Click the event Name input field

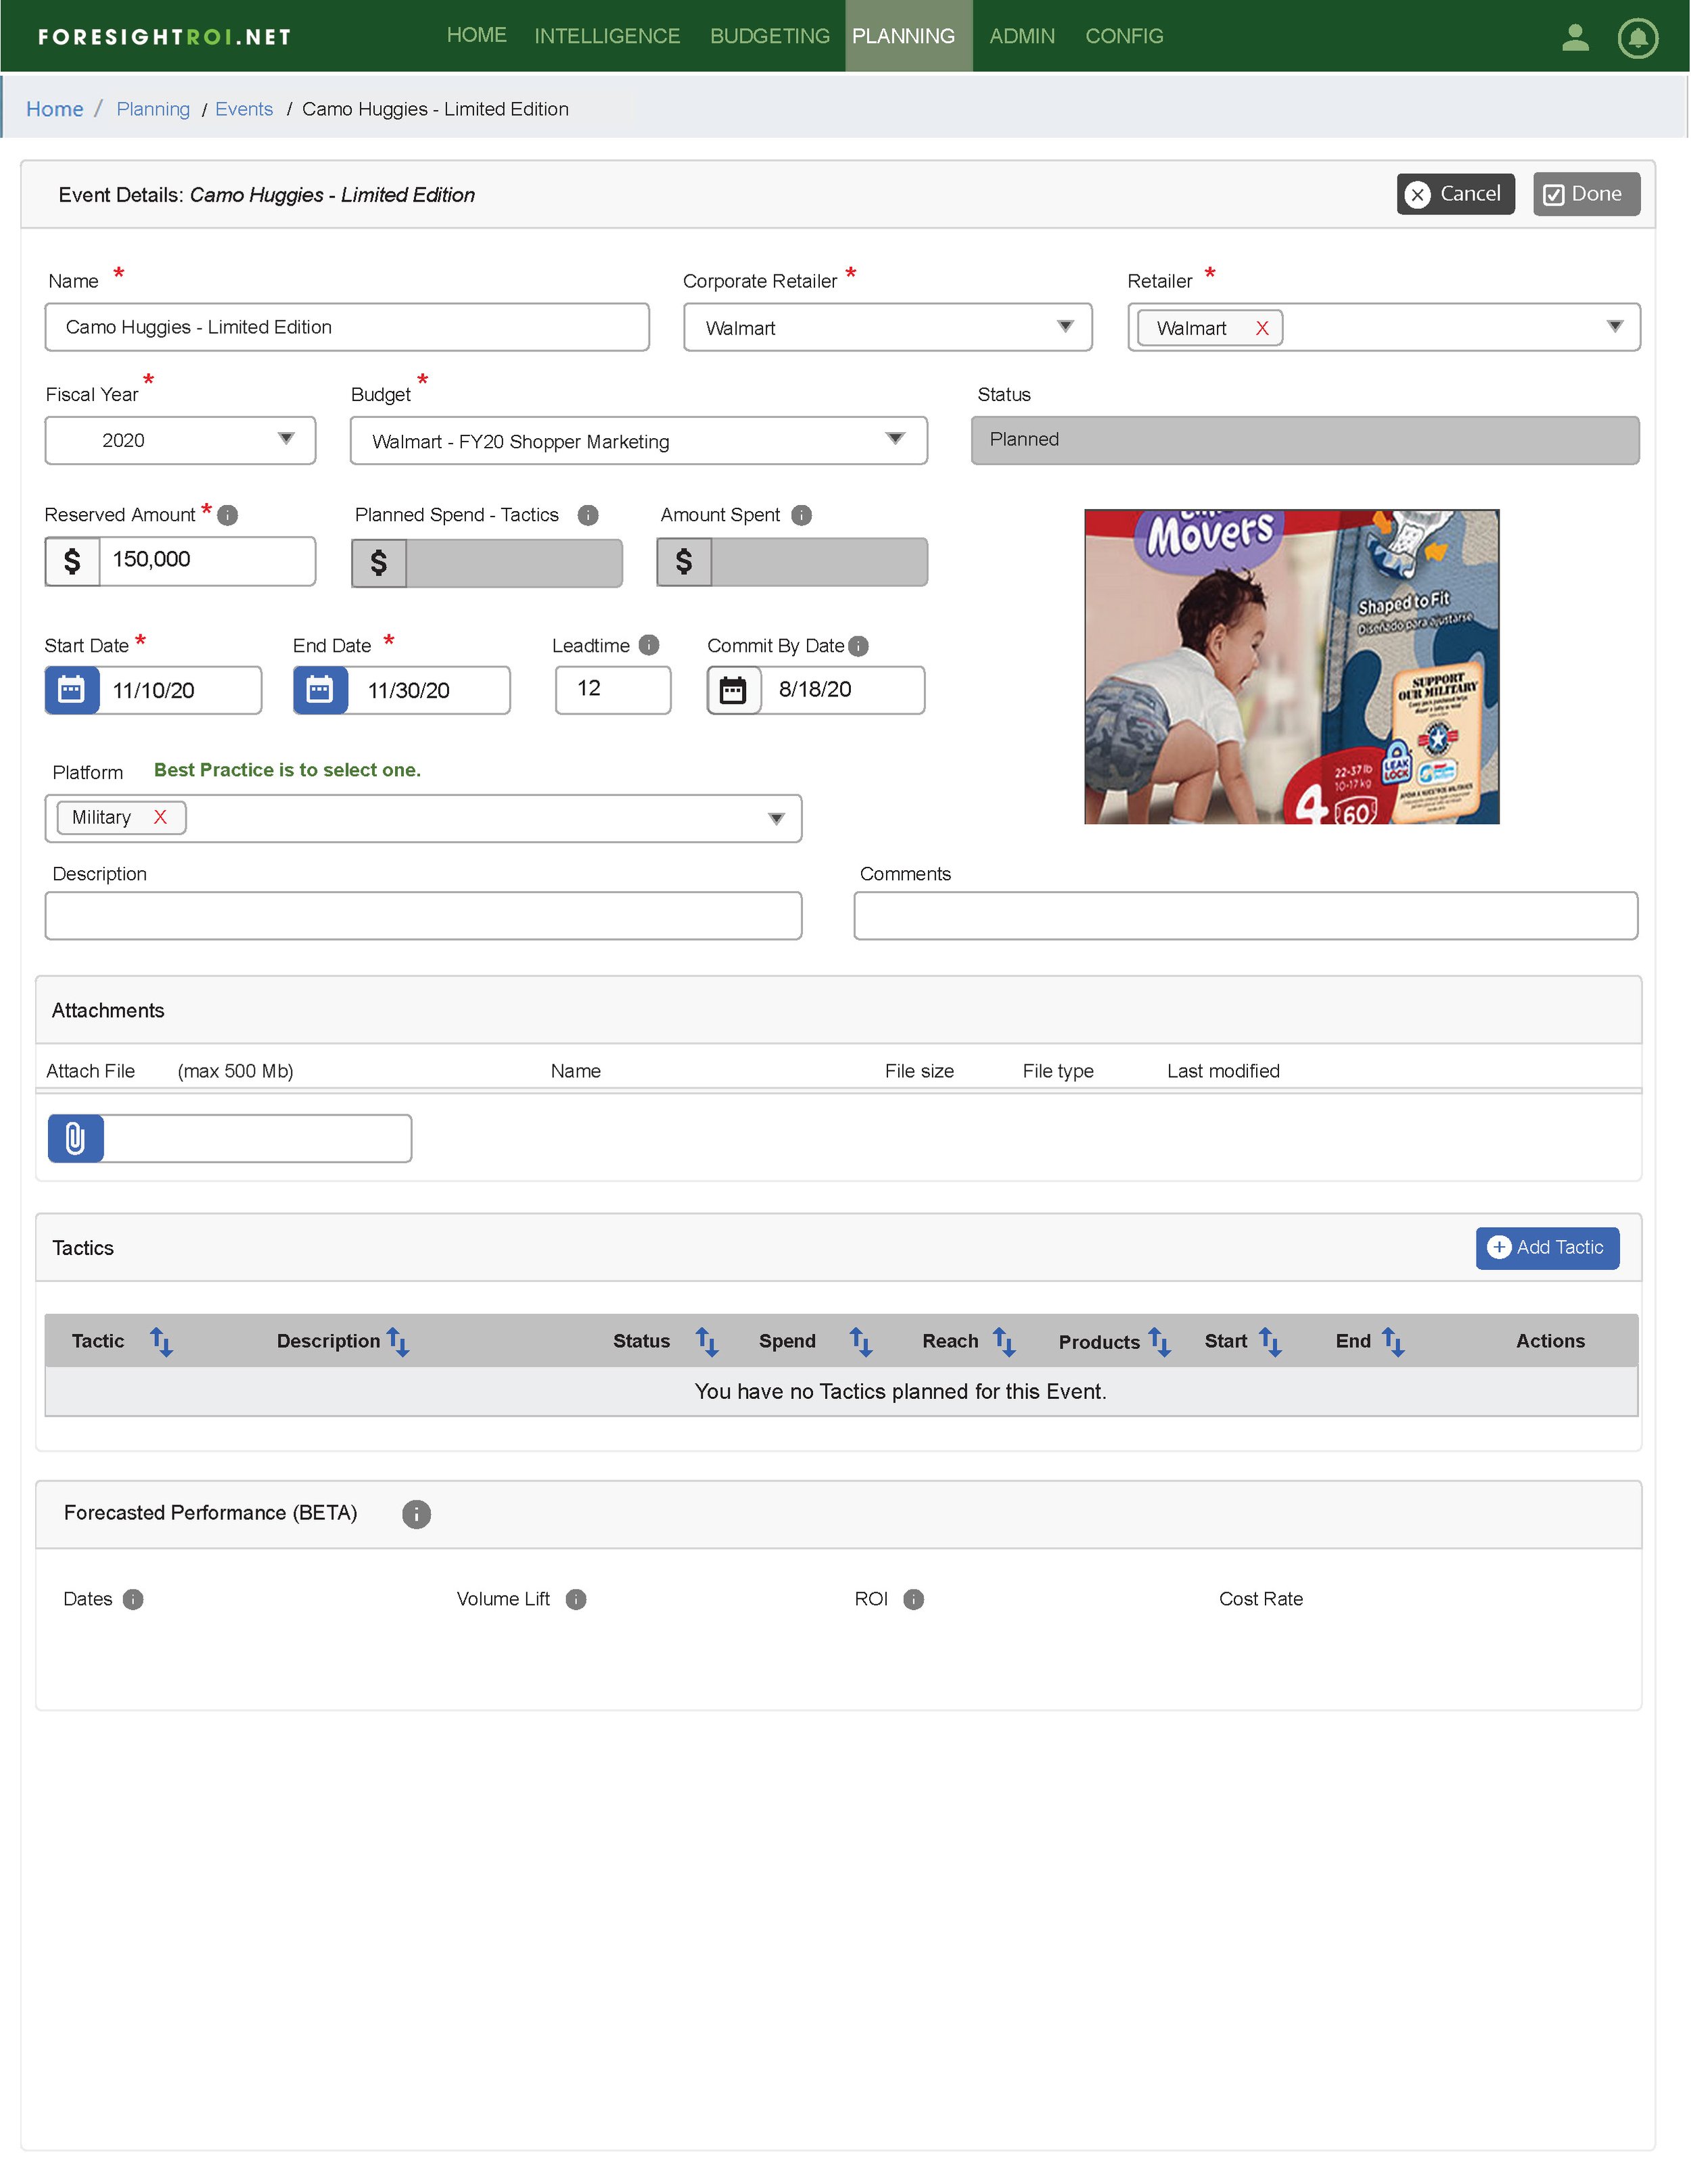[x=347, y=327]
